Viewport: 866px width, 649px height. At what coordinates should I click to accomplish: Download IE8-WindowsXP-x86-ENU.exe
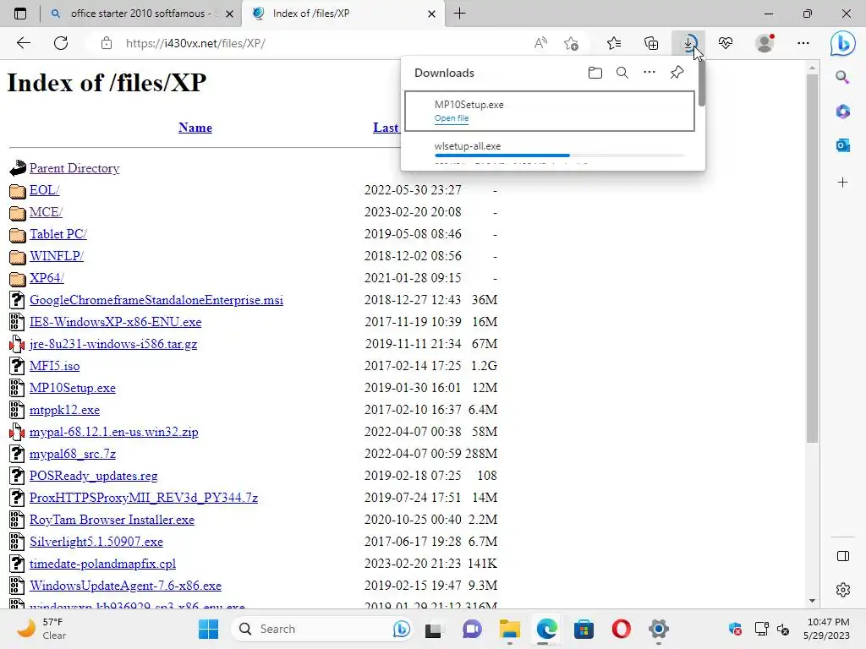click(115, 322)
